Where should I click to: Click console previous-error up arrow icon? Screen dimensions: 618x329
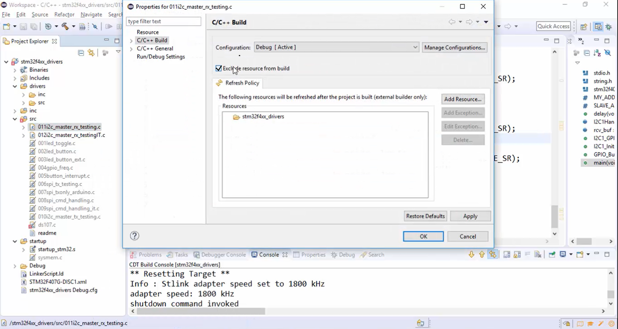tap(482, 254)
